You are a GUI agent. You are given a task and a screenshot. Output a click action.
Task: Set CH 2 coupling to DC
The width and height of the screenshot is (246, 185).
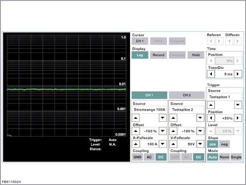[199, 157]
